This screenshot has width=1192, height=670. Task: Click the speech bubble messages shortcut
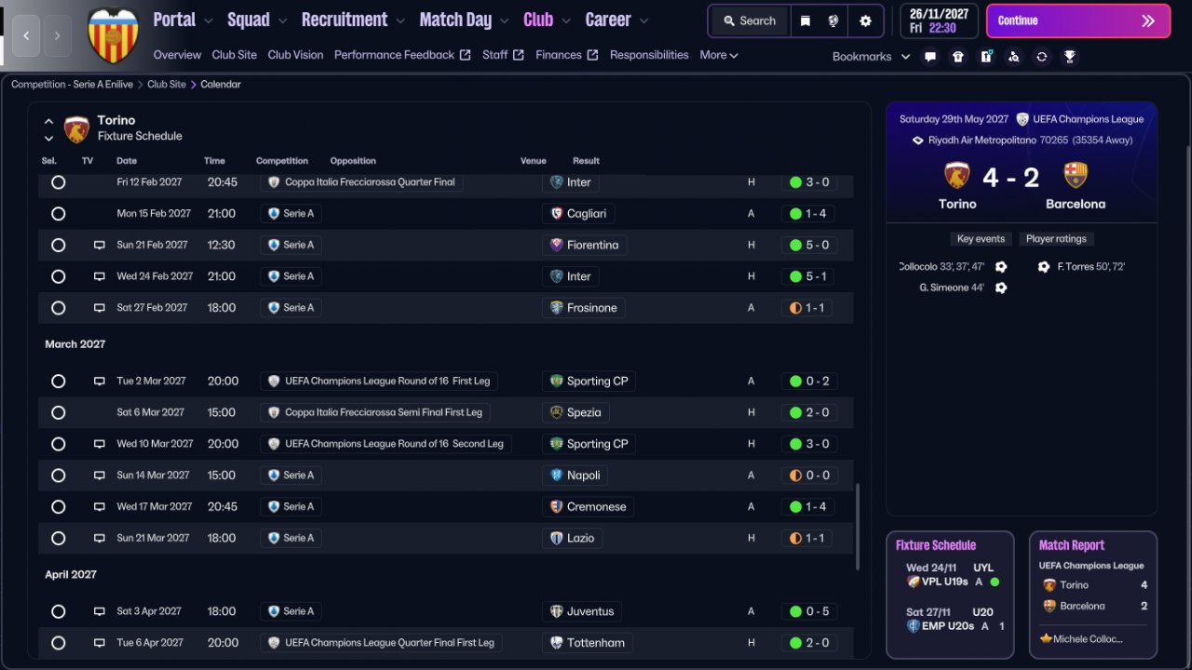click(x=930, y=57)
